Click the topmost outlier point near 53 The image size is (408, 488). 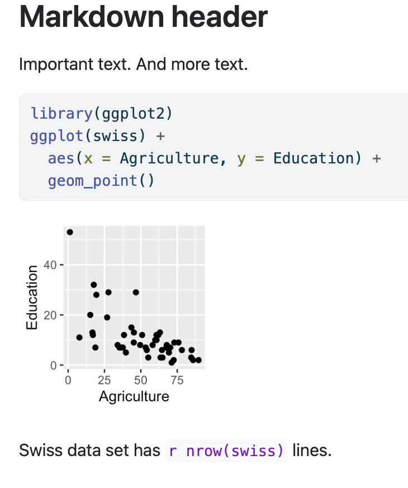70,232
